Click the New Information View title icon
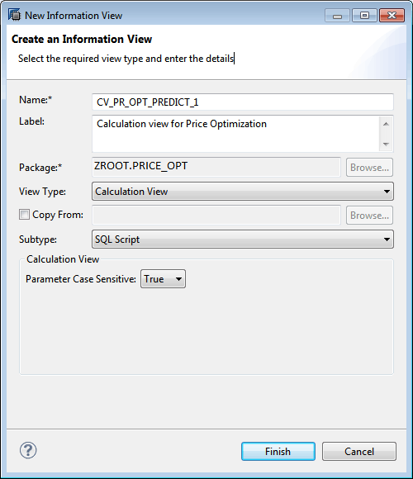Viewport: 413px width, 479px height. pyautogui.click(x=14, y=15)
